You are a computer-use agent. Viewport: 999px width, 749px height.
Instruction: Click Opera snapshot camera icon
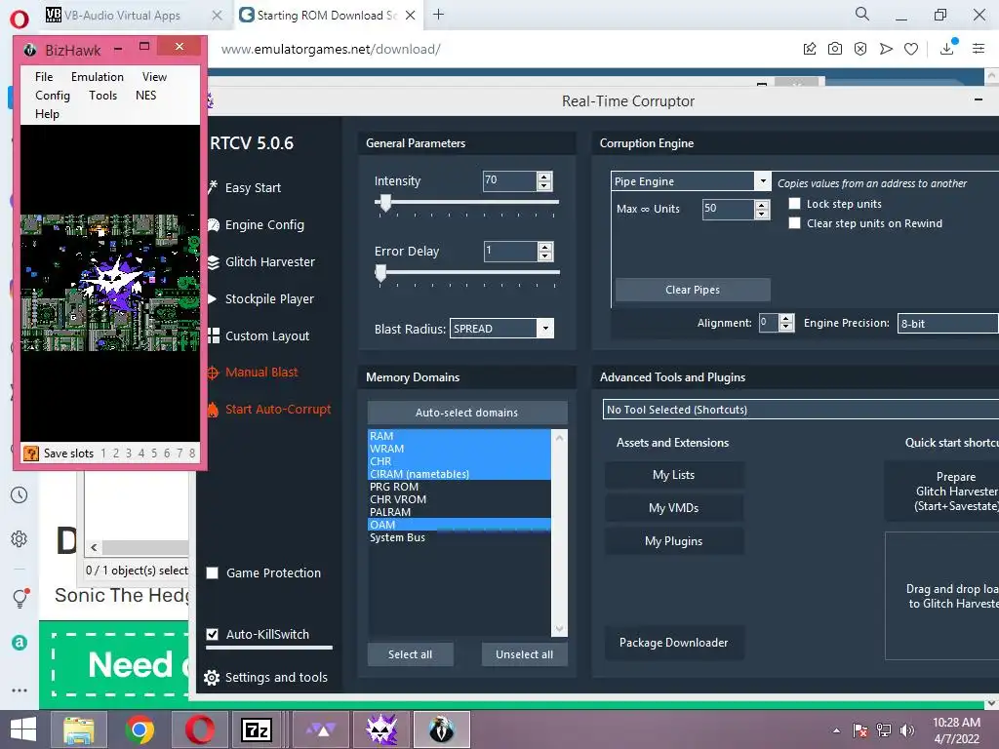pyautogui.click(x=835, y=49)
